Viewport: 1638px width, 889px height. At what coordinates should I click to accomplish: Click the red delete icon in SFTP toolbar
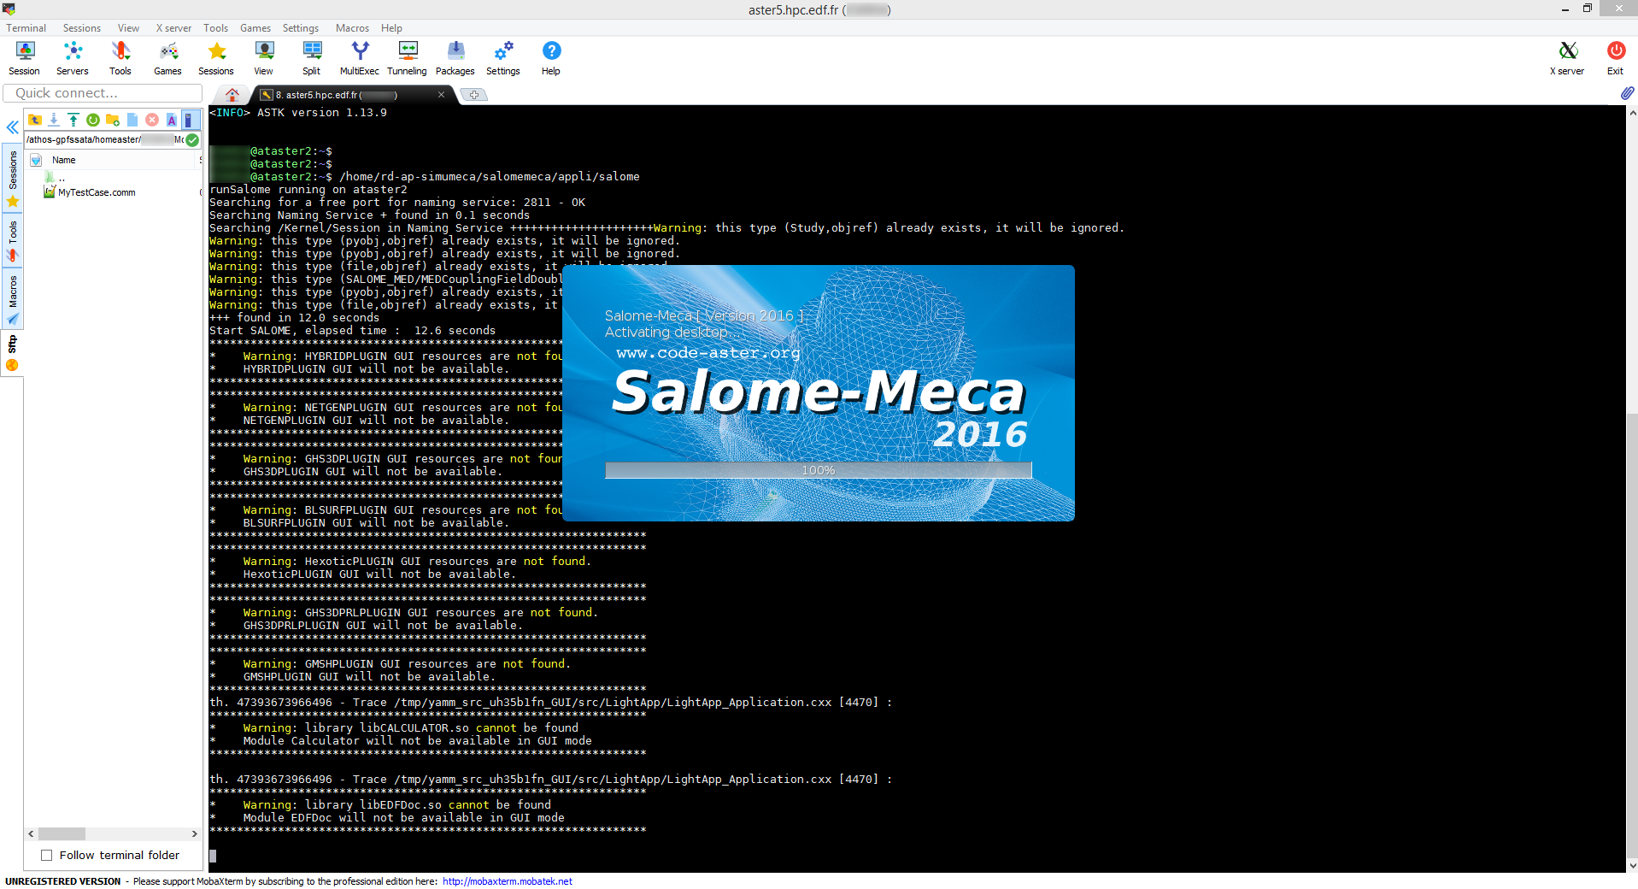click(152, 120)
